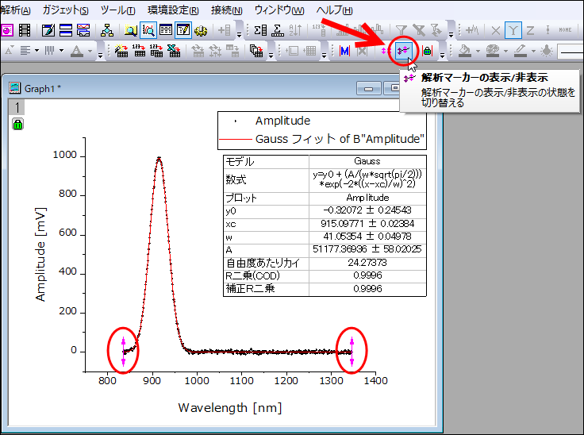This screenshot has width=584, height=435.
Task: Click the batch duplicate sheets icon
Action: [x=256, y=51]
